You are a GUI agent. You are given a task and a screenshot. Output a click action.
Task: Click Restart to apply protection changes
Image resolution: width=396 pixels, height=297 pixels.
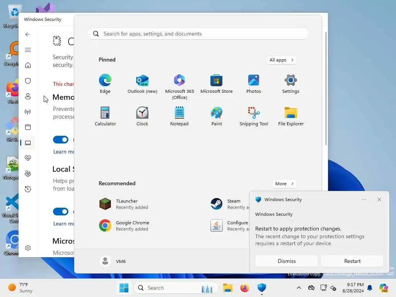(352, 261)
